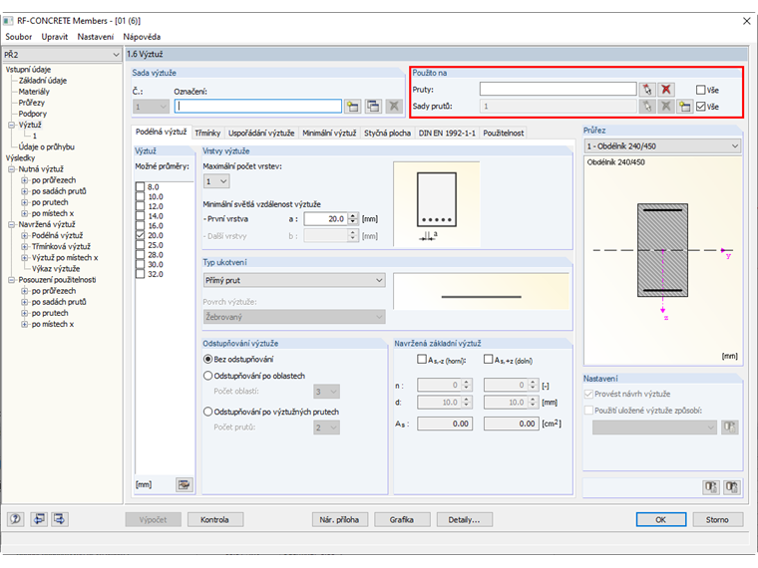The width and height of the screenshot is (758, 568).
Task: Check the 32.0 diameter box
Action: pos(141,274)
